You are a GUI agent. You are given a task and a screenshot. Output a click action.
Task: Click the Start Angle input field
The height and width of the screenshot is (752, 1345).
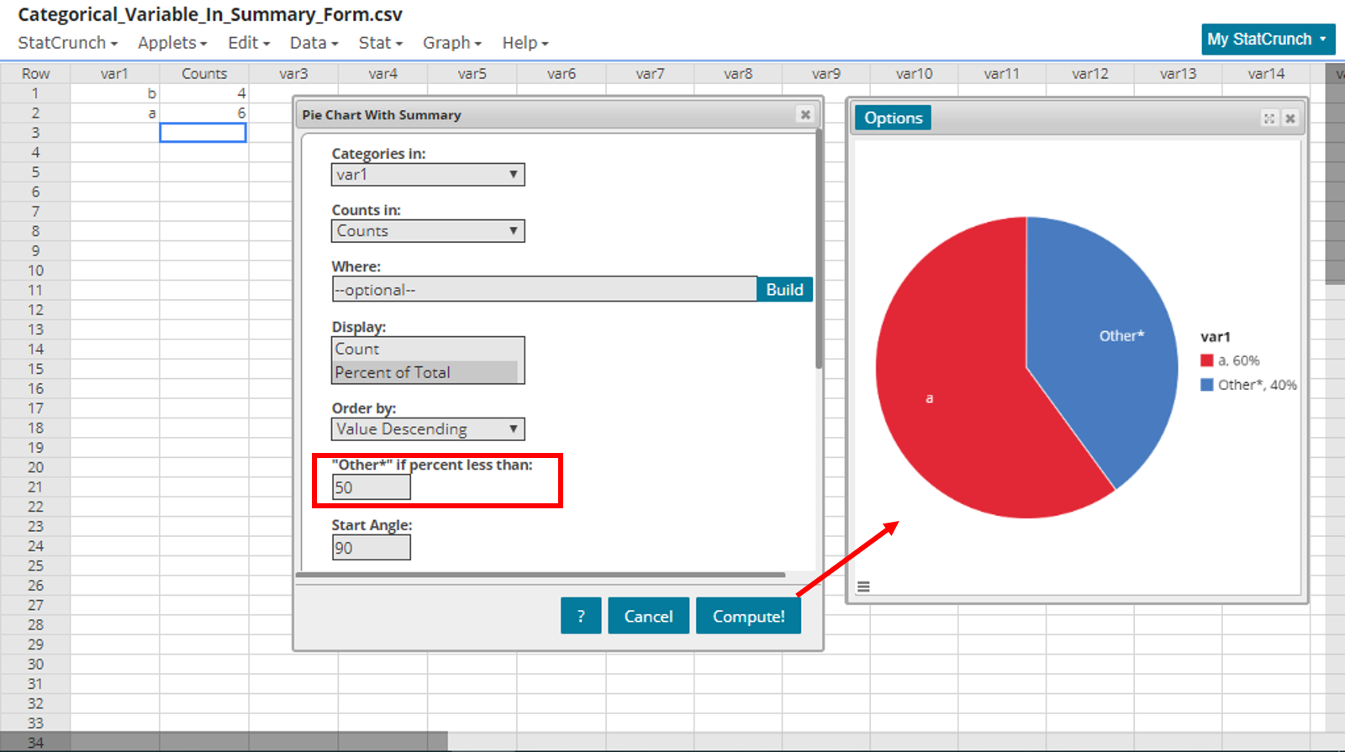371,548
